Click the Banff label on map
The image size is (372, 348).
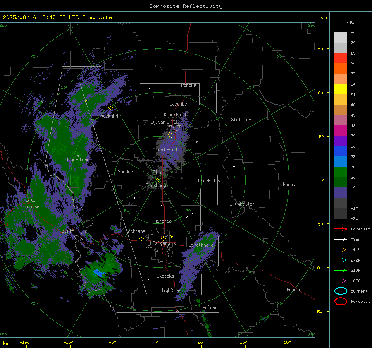pos(68,230)
